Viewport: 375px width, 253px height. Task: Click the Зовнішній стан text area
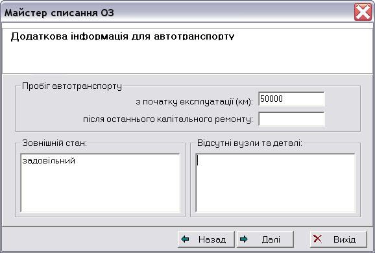(100, 183)
